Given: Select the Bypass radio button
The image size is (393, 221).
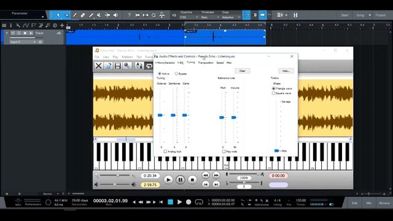Looking at the screenshot, I should [176, 74].
